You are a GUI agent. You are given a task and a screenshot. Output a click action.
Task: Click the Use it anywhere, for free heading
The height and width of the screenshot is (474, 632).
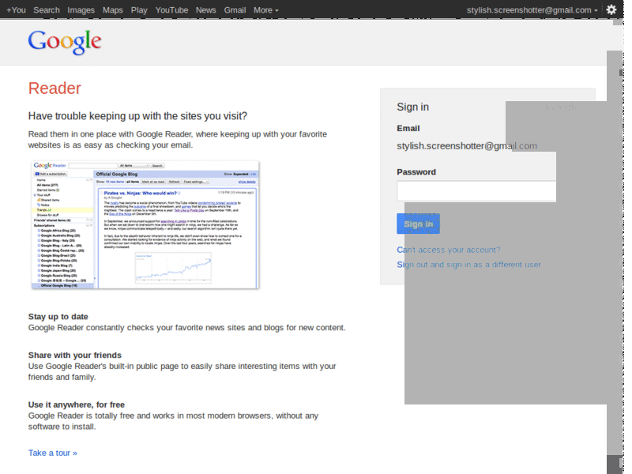pyautogui.click(x=76, y=404)
